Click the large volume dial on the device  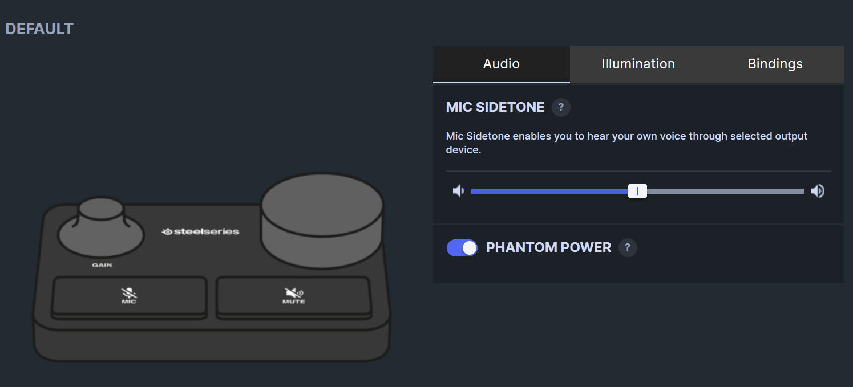(x=322, y=219)
